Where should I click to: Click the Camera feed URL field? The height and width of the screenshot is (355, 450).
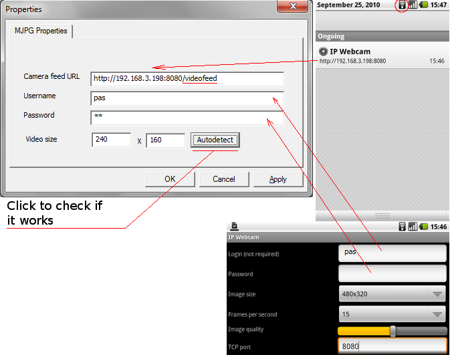187,78
